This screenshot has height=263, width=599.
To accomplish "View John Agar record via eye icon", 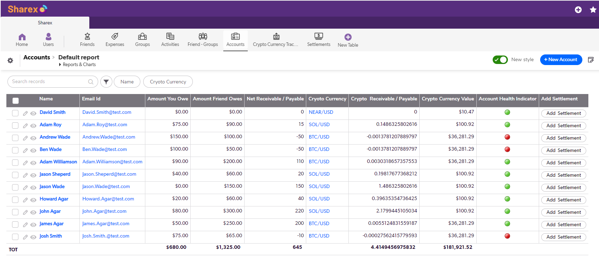I will pyautogui.click(x=33, y=212).
